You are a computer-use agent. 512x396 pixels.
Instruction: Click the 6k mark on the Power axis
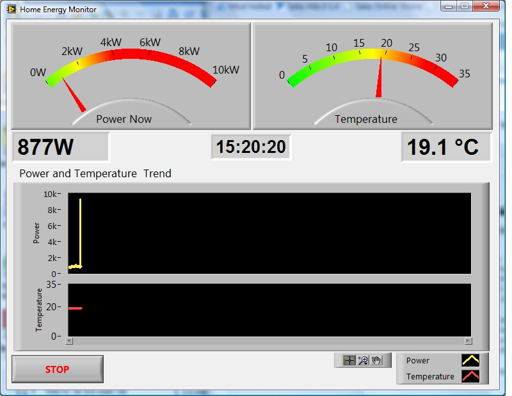[54, 226]
